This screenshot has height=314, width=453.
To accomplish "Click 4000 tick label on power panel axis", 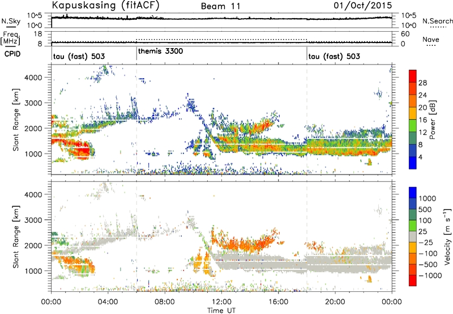I will [33, 78].
